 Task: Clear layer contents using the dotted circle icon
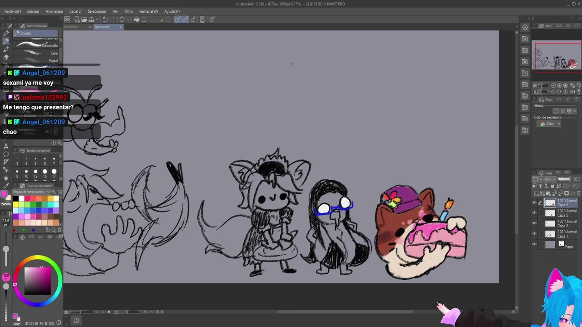click(x=122, y=20)
